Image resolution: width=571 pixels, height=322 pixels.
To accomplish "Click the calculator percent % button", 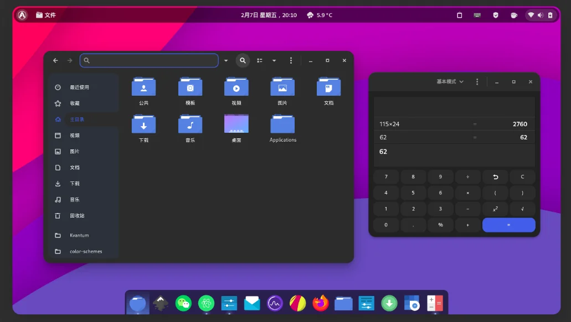I will 440,225.
